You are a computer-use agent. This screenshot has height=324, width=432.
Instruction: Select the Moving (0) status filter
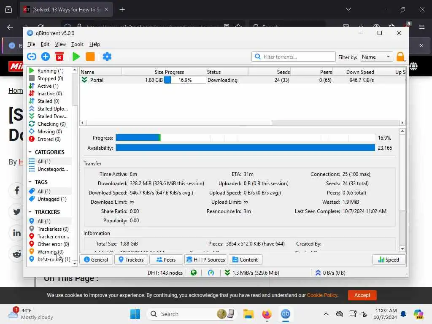tap(50, 132)
